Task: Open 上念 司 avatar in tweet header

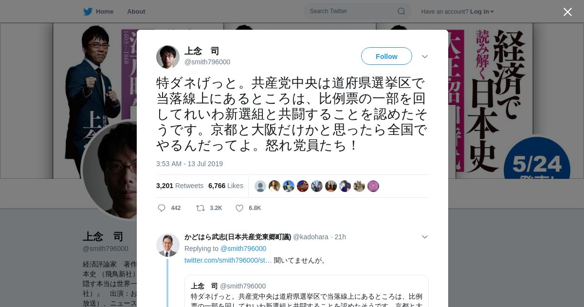Action: click(168, 57)
